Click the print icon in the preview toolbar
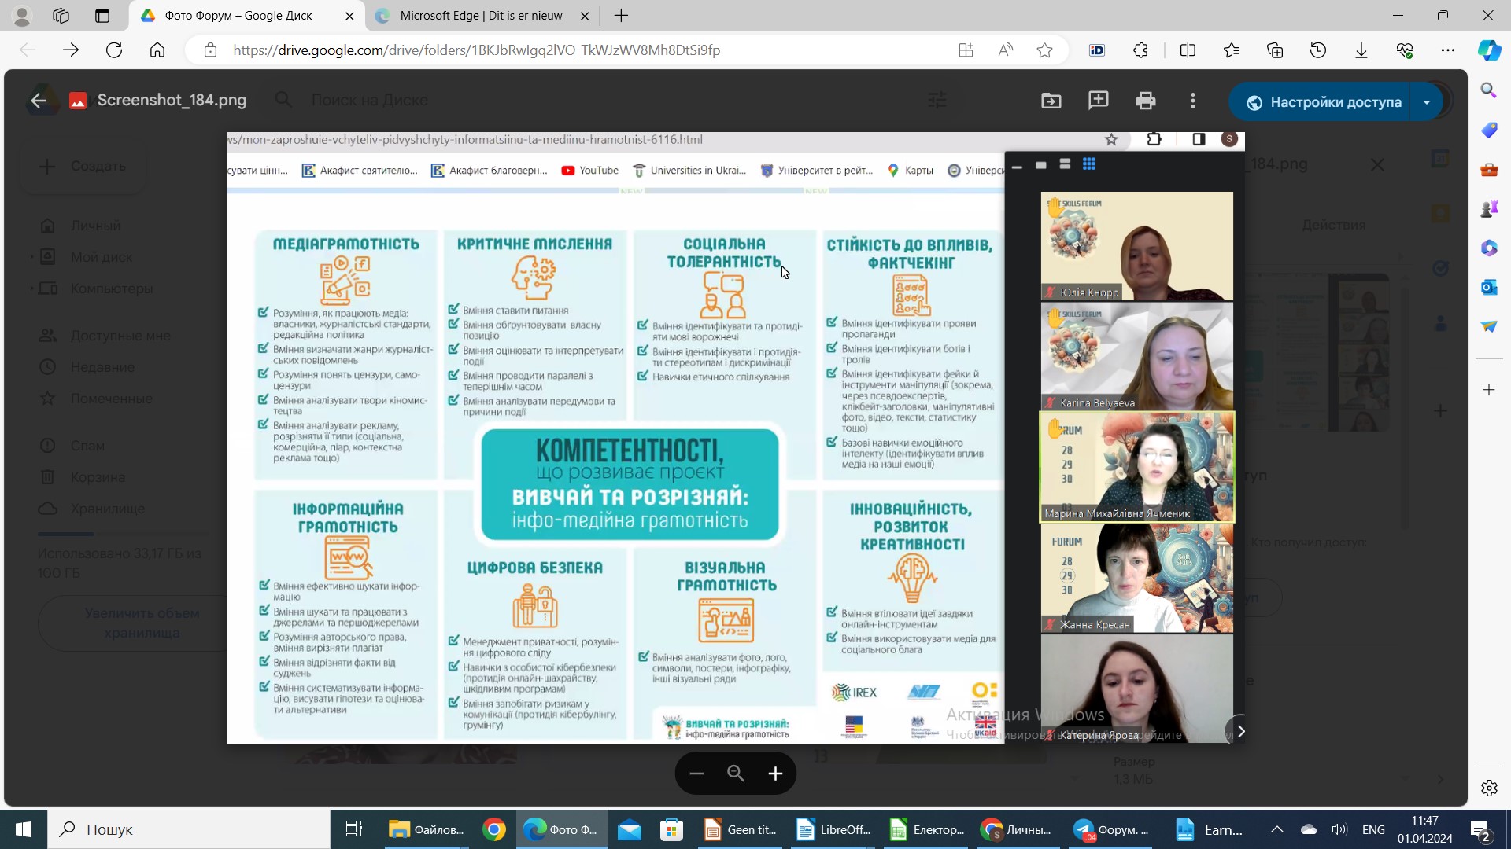This screenshot has width=1511, height=849. point(1145,101)
